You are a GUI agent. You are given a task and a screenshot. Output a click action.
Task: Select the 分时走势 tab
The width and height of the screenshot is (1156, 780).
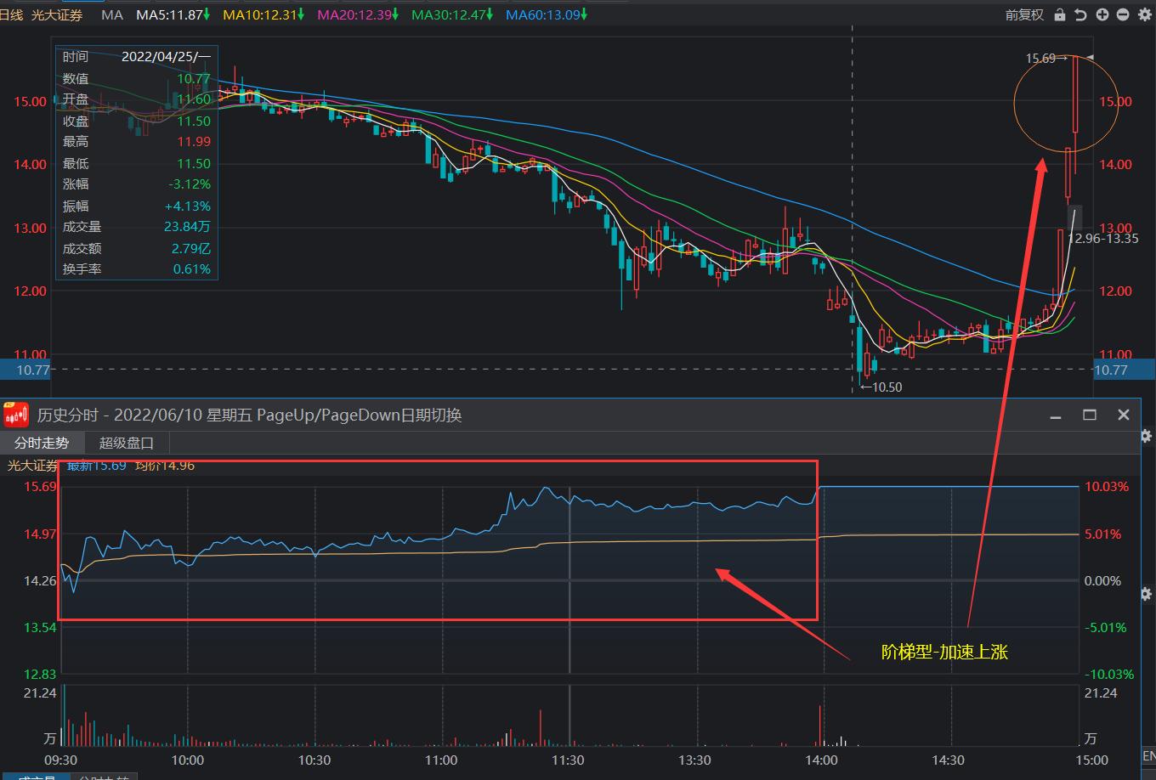(x=42, y=443)
